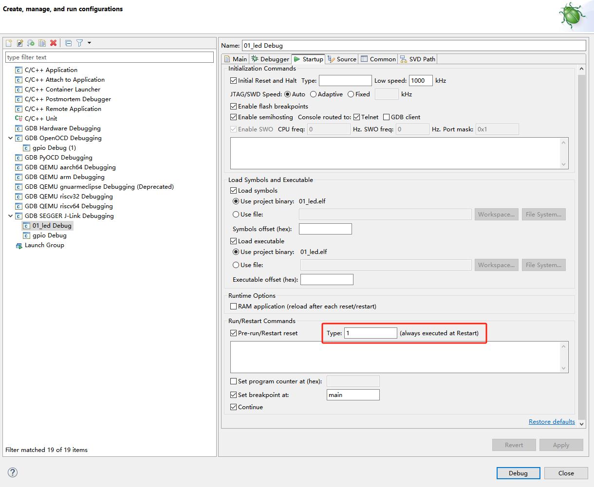
Task: Delete the selected launch configuration
Action: 53,43
